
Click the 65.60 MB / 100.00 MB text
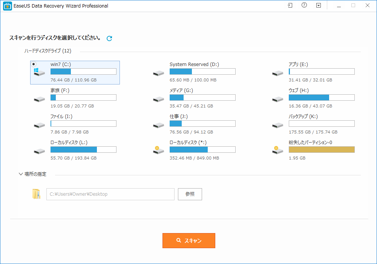click(x=193, y=80)
